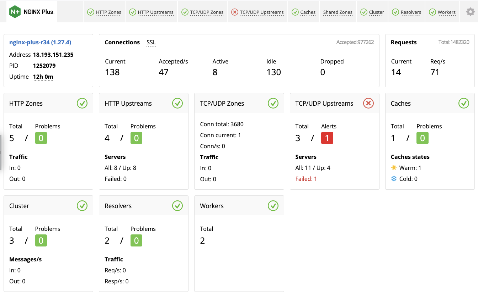Open the HTTP Upstreams tab
The height and width of the screenshot is (294, 478).
tap(151, 12)
